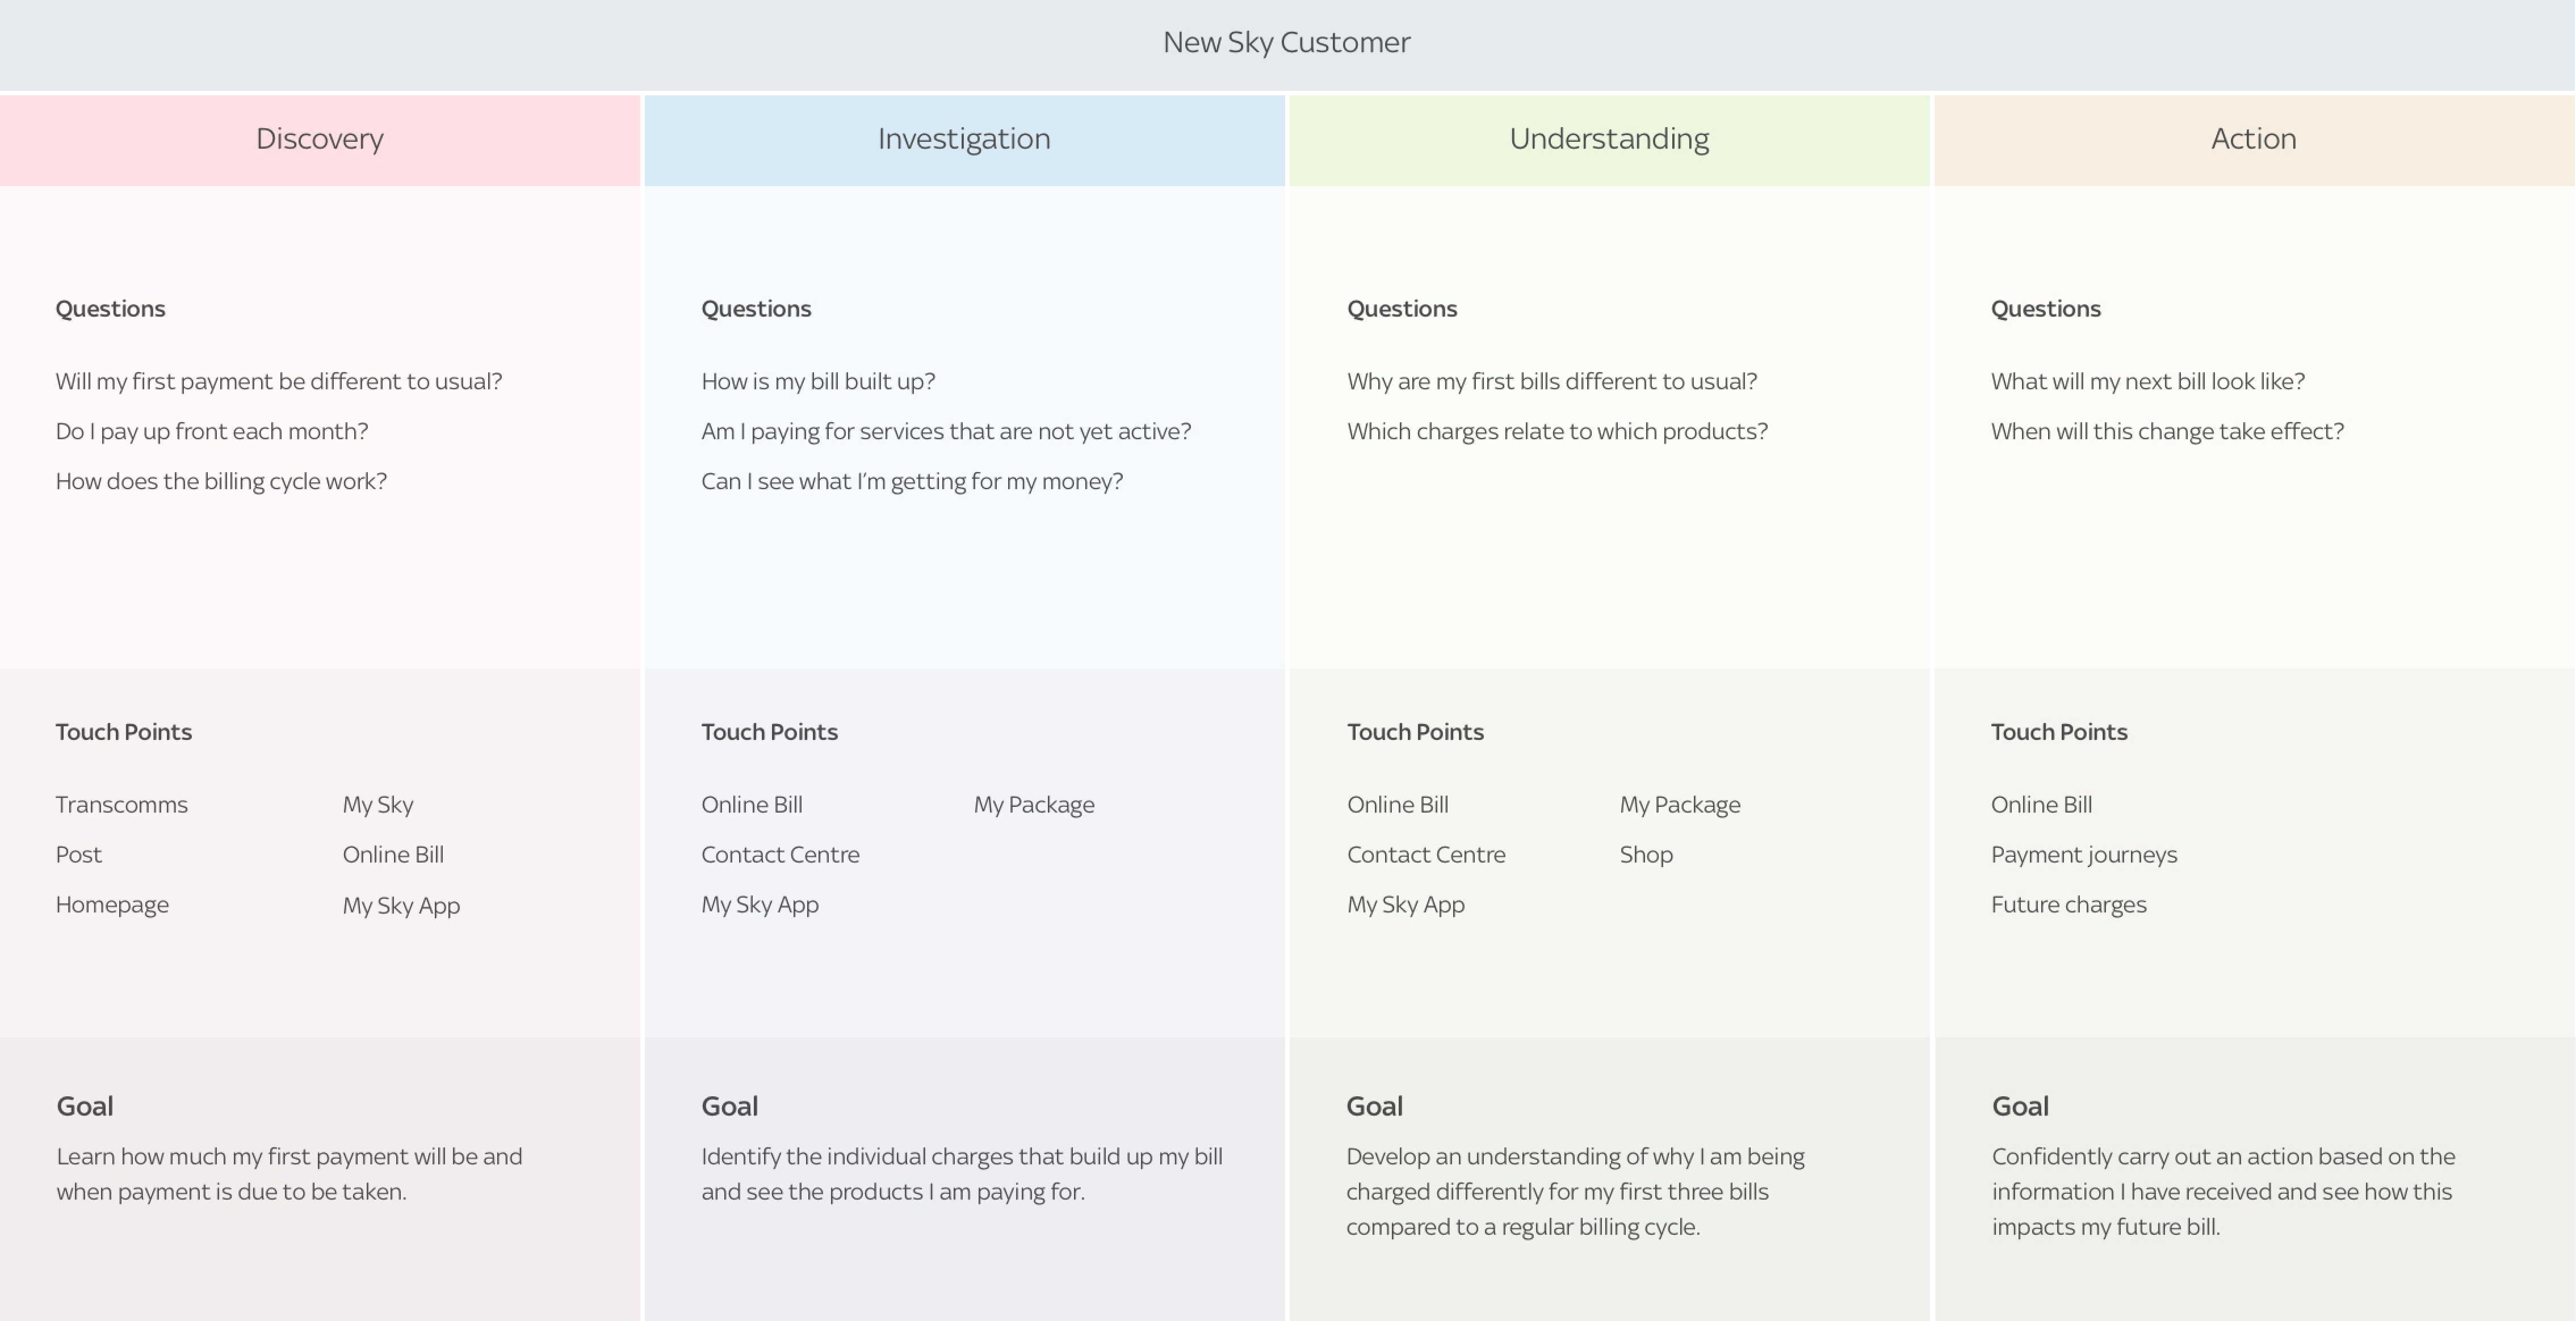Toggle Action phase section visibility
The image size is (2576, 1321).
[x=2254, y=137]
